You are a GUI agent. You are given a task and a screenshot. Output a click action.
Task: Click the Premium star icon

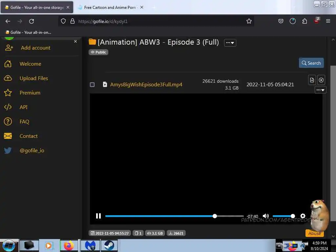(8, 93)
